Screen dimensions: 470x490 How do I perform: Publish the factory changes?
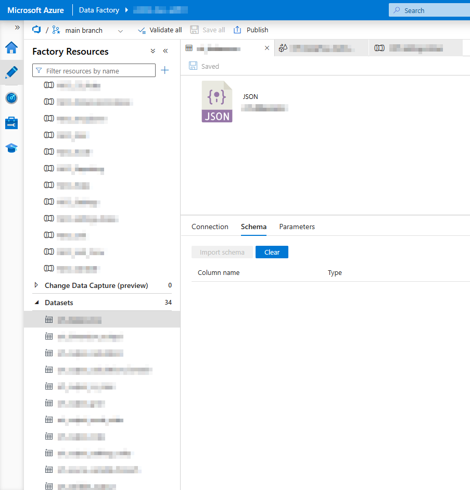[x=251, y=30]
